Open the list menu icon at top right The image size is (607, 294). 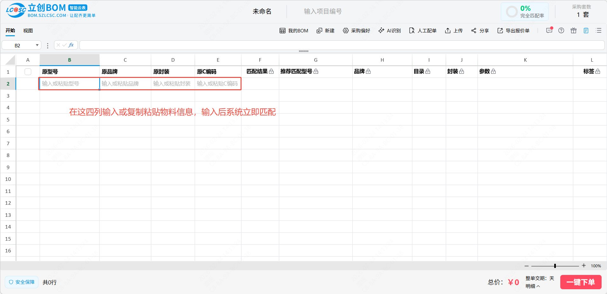click(x=599, y=31)
